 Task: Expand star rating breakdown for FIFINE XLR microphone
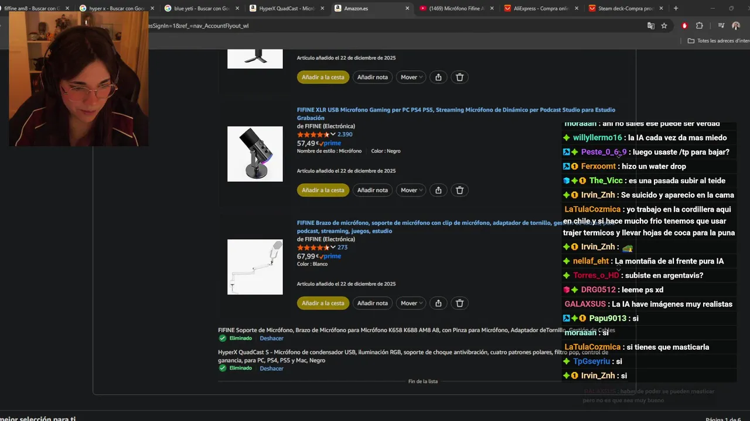tap(333, 134)
